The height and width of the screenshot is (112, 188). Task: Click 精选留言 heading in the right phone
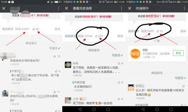coord(157,73)
